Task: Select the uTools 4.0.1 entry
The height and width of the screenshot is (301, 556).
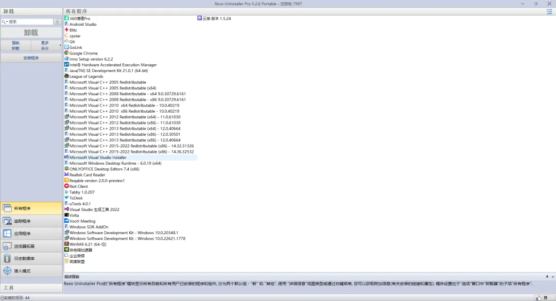Action: (80, 204)
